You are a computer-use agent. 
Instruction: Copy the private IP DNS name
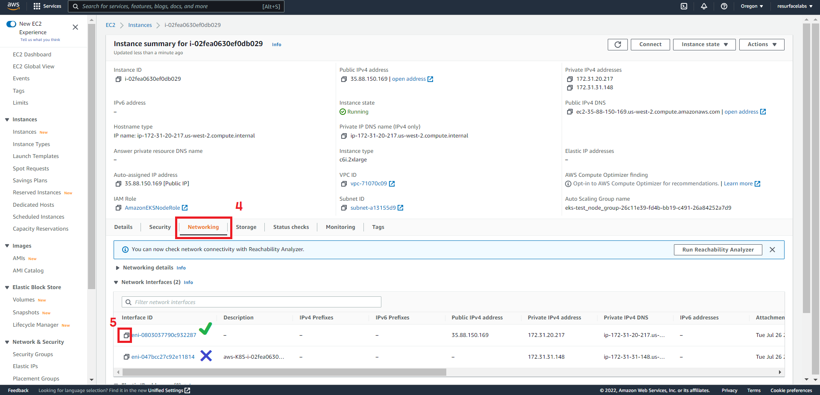pos(344,136)
